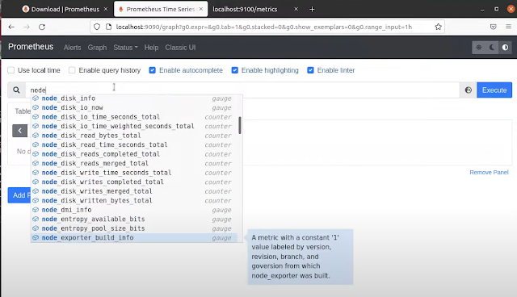Choose node_disk_reads_completed_total suggestion
Screen dimensions: 517x297
click(x=134, y=154)
